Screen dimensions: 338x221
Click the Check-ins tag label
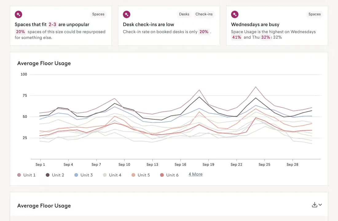point(204,14)
